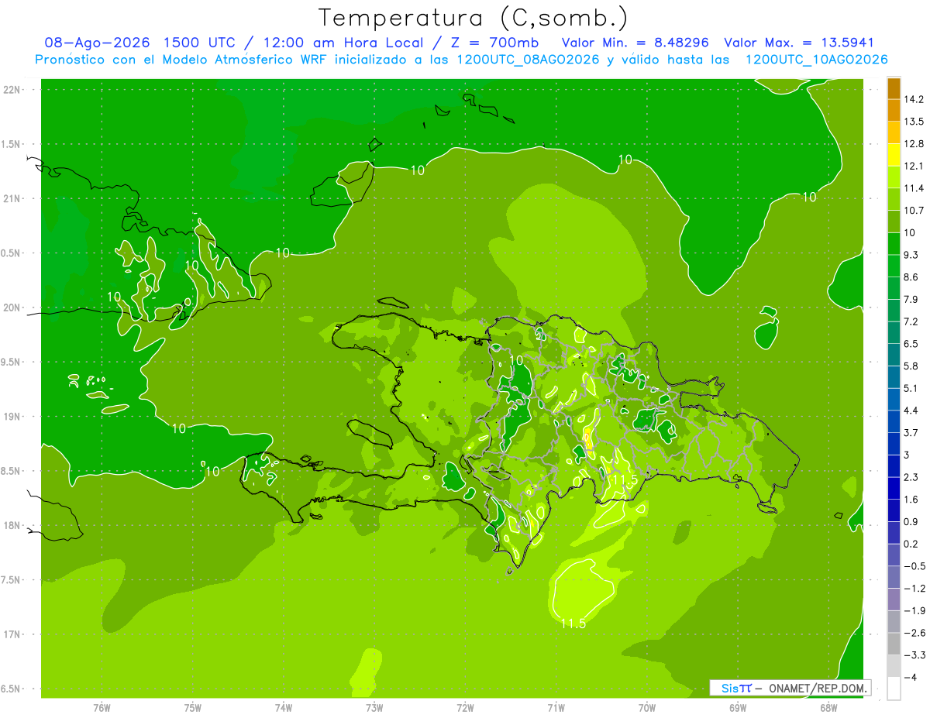Click the 7.9 colorbar label

[x=911, y=299]
